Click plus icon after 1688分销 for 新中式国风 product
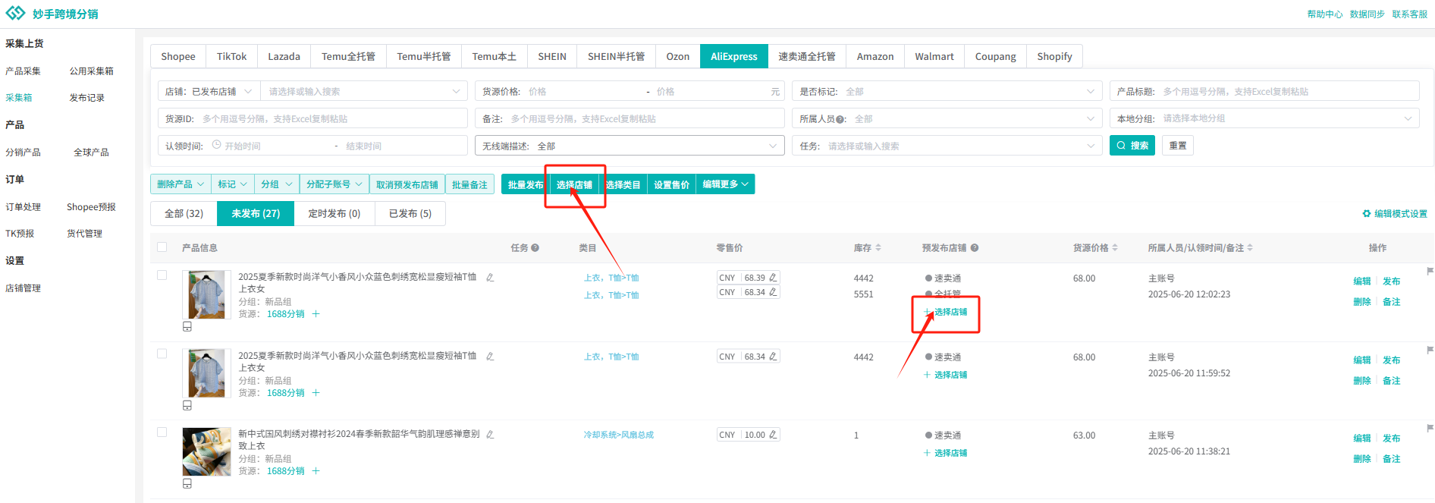This screenshot has height=503, width=1435. (x=316, y=471)
